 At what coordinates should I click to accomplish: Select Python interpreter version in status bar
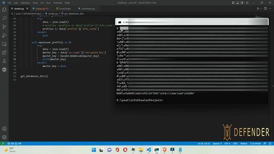[x=255, y=144]
